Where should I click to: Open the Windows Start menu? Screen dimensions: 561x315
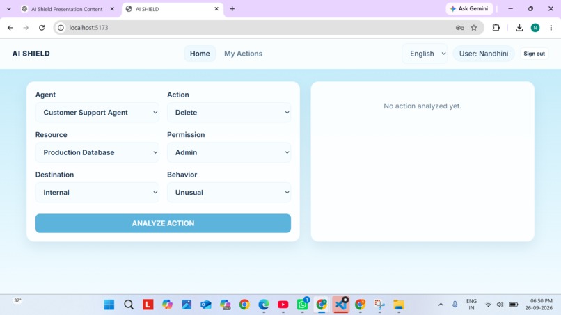(109, 305)
